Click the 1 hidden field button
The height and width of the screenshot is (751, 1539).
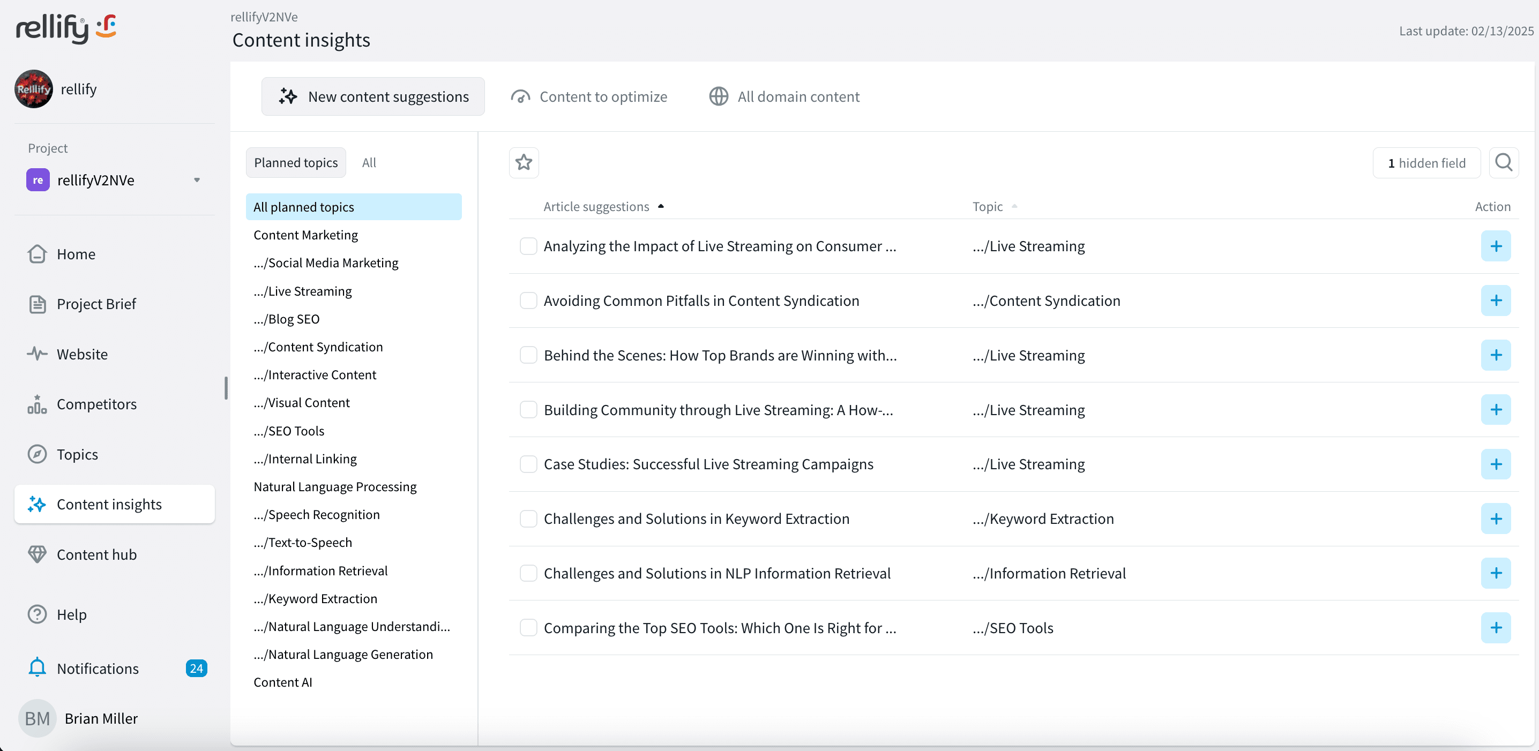(1425, 163)
